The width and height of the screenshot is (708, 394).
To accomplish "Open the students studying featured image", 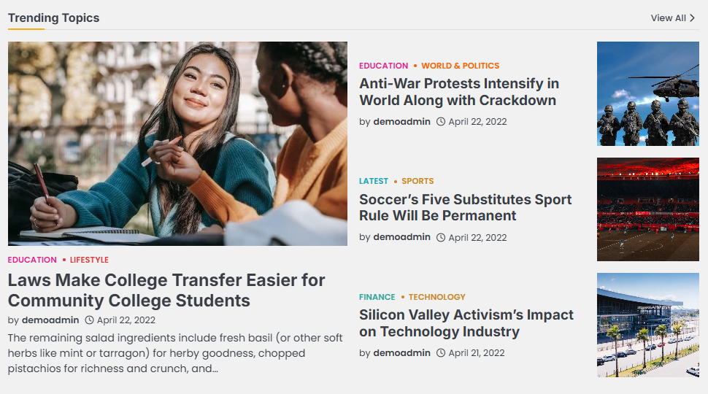I will (x=177, y=144).
